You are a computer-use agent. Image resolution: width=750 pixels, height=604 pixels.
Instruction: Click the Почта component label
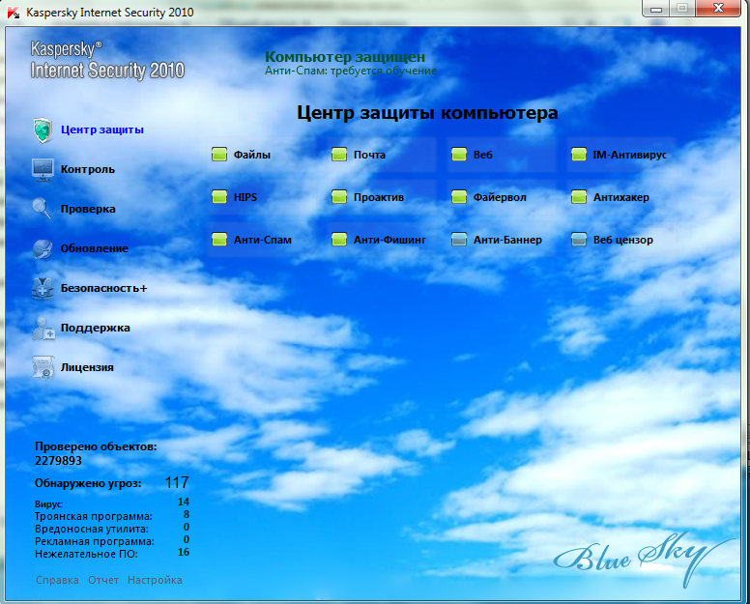(369, 155)
